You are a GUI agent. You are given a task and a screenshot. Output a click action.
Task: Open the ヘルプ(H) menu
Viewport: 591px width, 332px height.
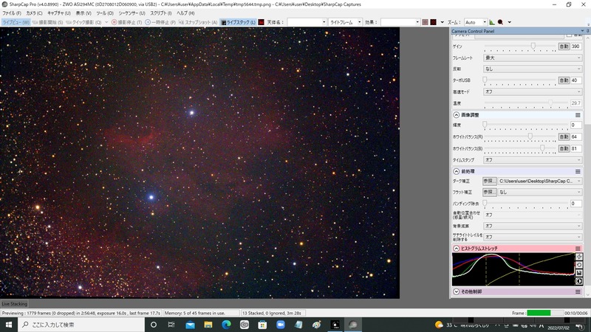(185, 13)
